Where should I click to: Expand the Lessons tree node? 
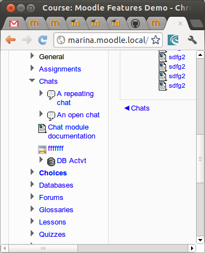pyautogui.click(x=32, y=221)
